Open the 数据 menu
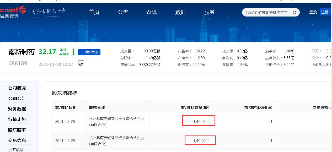 click(x=181, y=12)
